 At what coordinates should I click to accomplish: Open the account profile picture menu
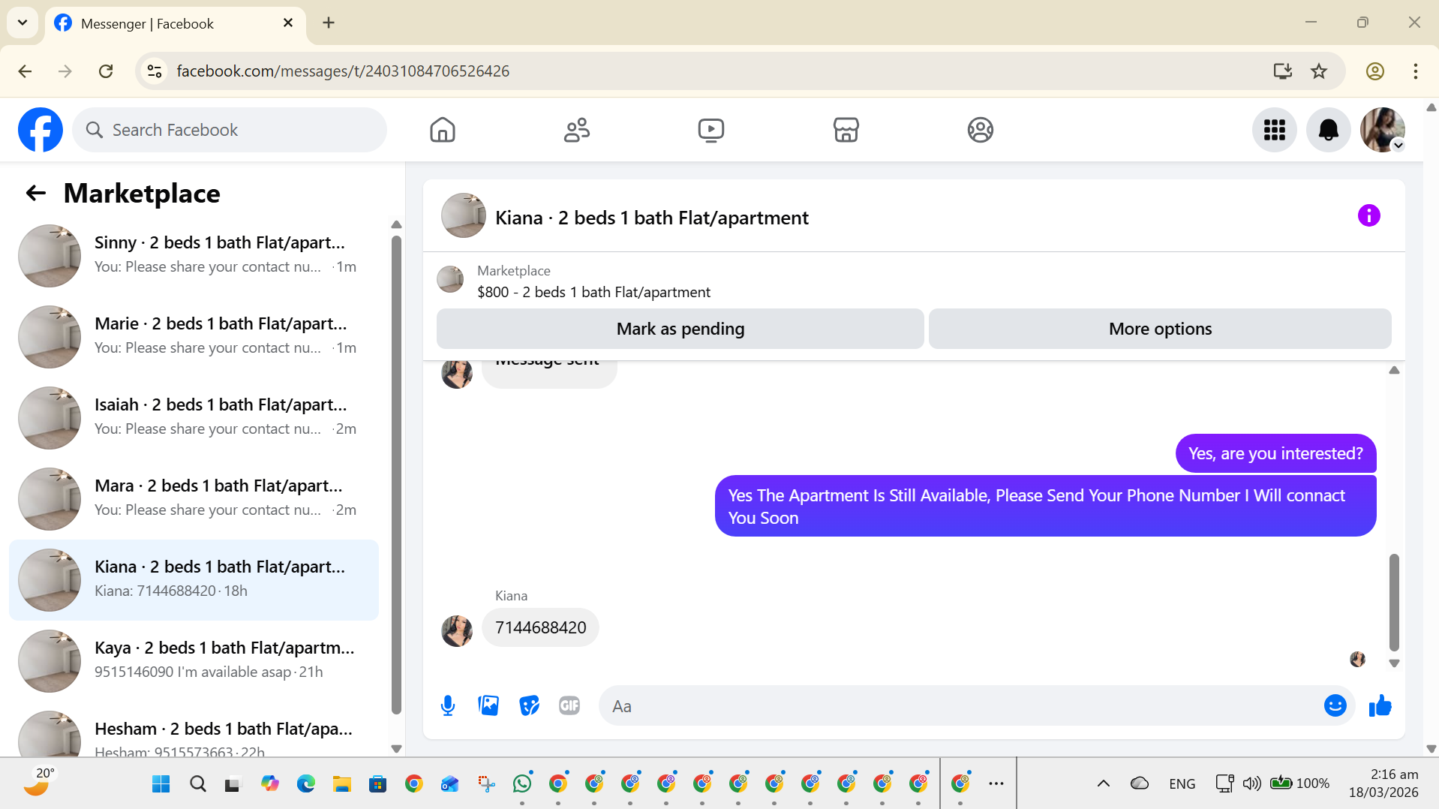click(x=1382, y=130)
